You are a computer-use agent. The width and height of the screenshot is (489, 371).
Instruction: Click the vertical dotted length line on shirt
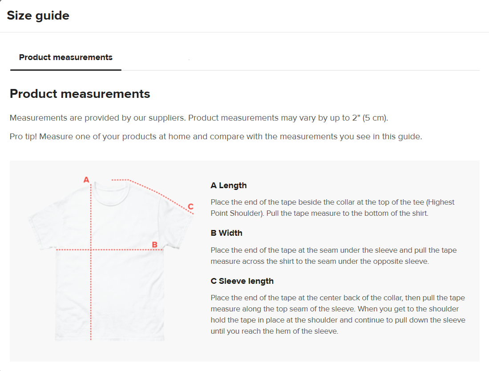(91, 262)
